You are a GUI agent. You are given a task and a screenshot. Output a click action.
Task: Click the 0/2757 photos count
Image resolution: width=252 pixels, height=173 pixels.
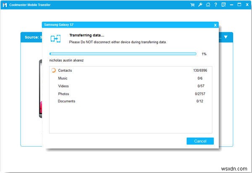pos(200,94)
